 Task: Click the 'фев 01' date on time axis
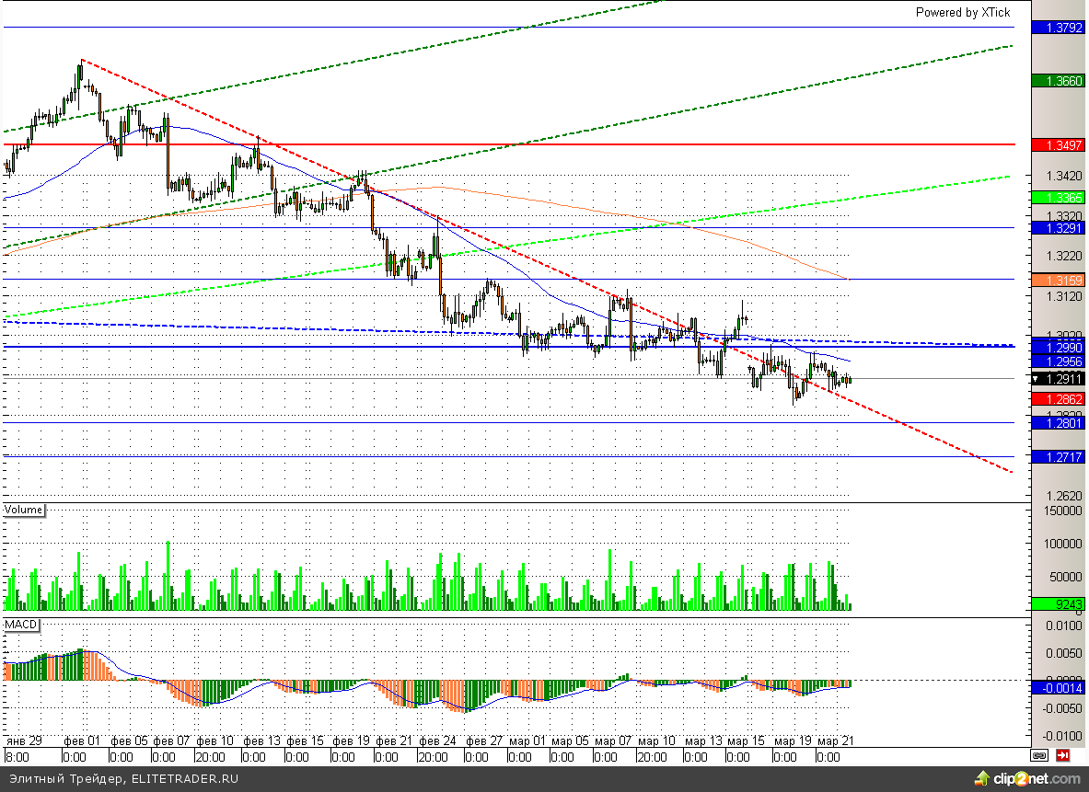[x=81, y=740]
